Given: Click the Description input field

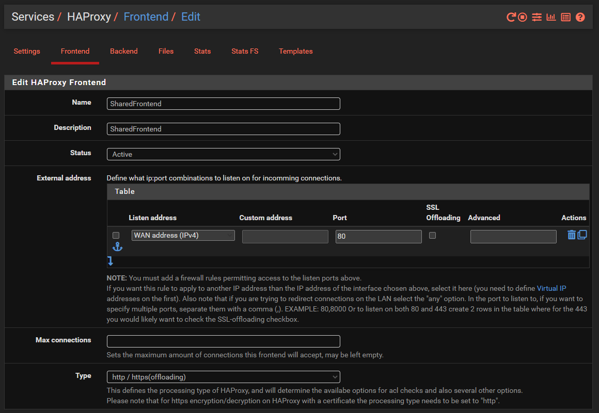Looking at the screenshot, I should point(224,129).
